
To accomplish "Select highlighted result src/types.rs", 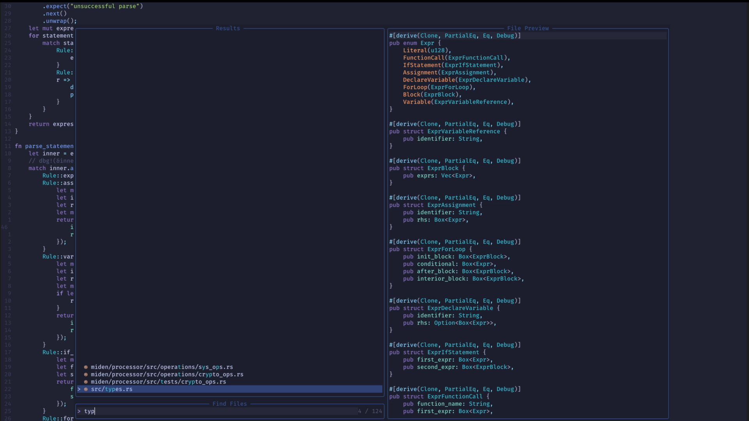I will [x=230, y=389].
